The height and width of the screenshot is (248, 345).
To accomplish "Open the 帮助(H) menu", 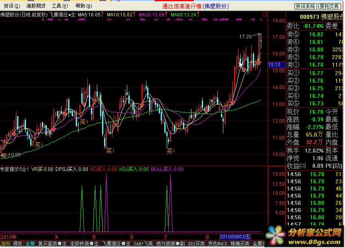I will 84,6.
